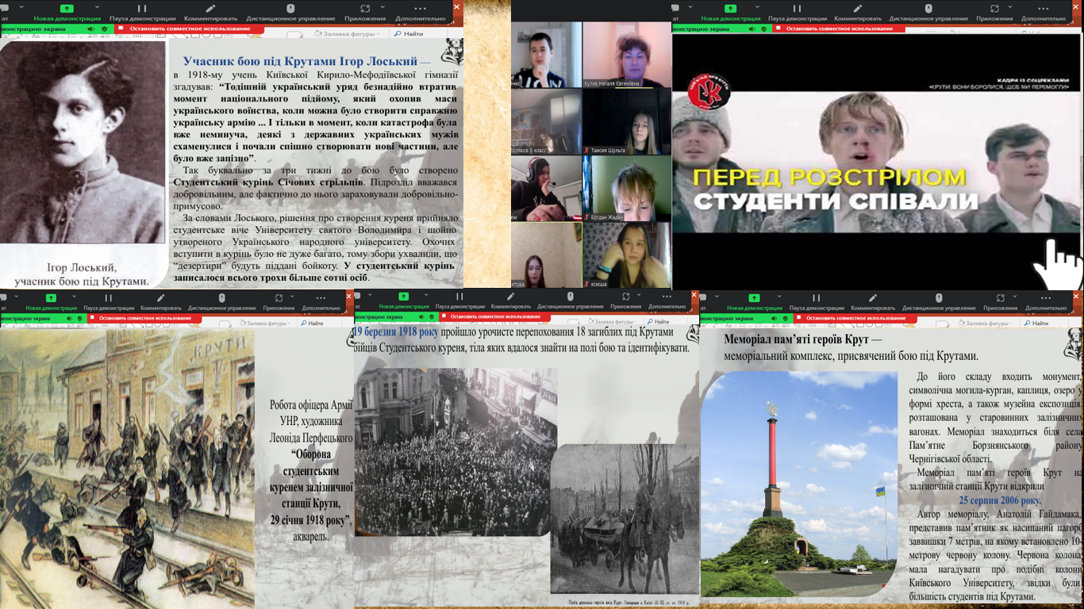Open Дополнительно dots above Крути painting
1084x609 pixels.
tap(321, 297)
